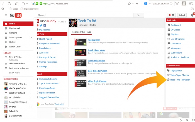This screenshot has height=122, width=195.
Task: Open the browser apps grid icon
Action: pos(191,4)
